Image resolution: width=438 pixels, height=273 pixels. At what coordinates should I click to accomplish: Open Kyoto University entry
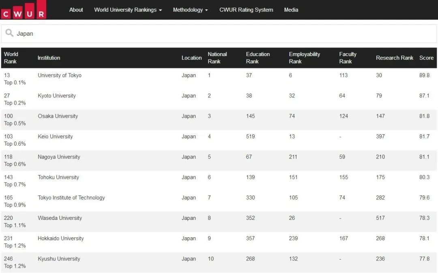pyautogui.click(x=57, y=96)
